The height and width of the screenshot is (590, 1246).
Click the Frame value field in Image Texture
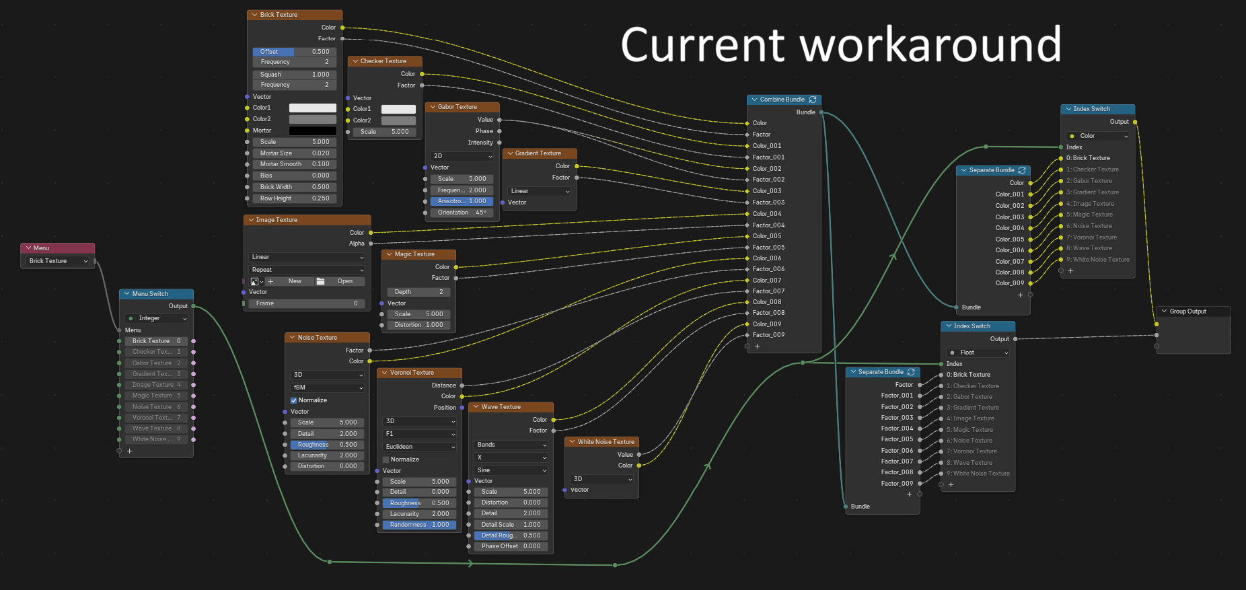(x=307, y=303)
